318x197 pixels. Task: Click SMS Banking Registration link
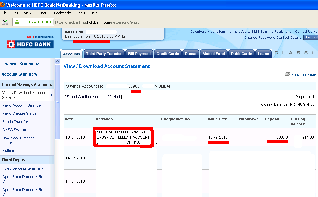point(272,32)
